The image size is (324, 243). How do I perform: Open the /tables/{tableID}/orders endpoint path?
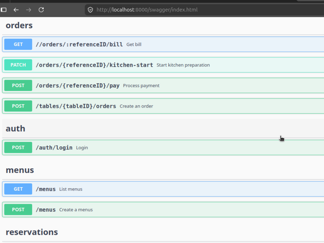click(x=76, y=106)
